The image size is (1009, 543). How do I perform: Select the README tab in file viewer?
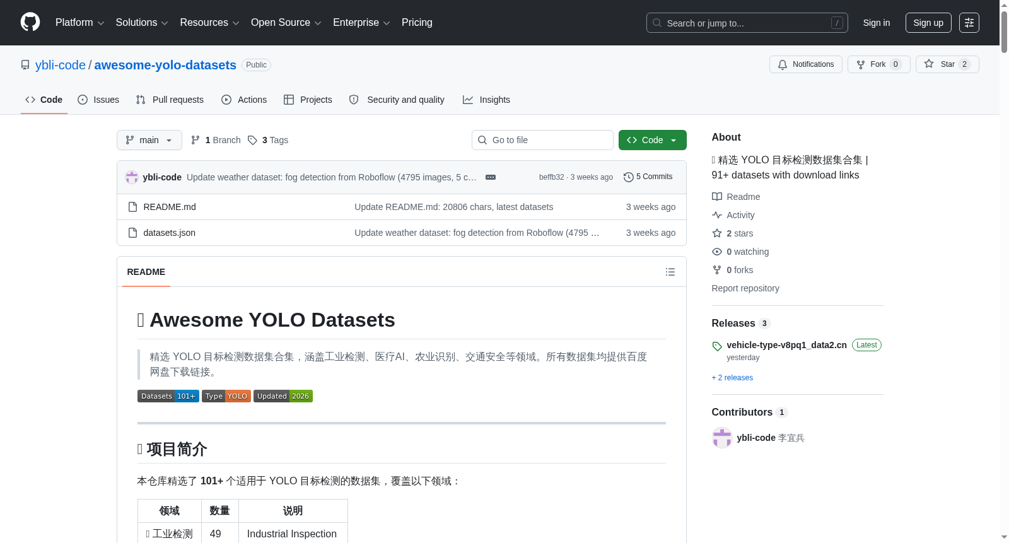point(146,272)
